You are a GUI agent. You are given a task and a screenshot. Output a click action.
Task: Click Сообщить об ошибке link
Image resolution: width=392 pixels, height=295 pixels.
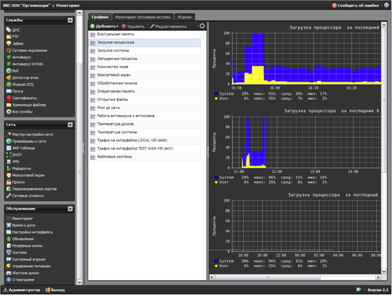[x=356, y=5]
